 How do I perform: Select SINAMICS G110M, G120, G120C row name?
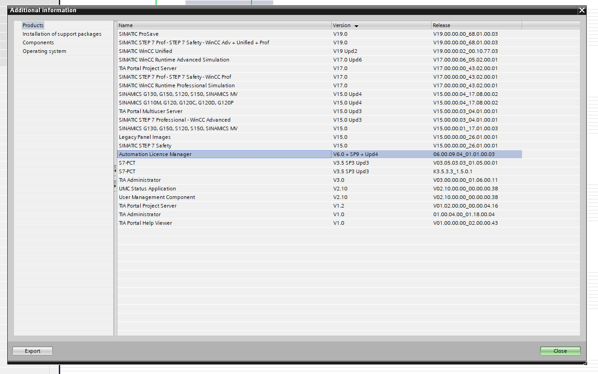pos(176,103)
